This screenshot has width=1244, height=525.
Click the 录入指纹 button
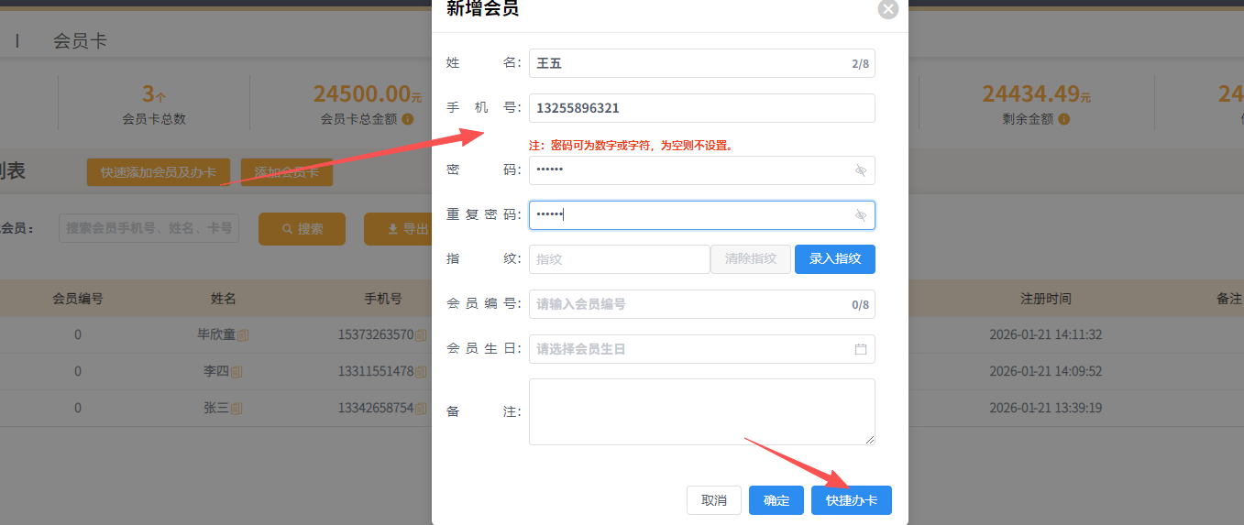[835, 259]
